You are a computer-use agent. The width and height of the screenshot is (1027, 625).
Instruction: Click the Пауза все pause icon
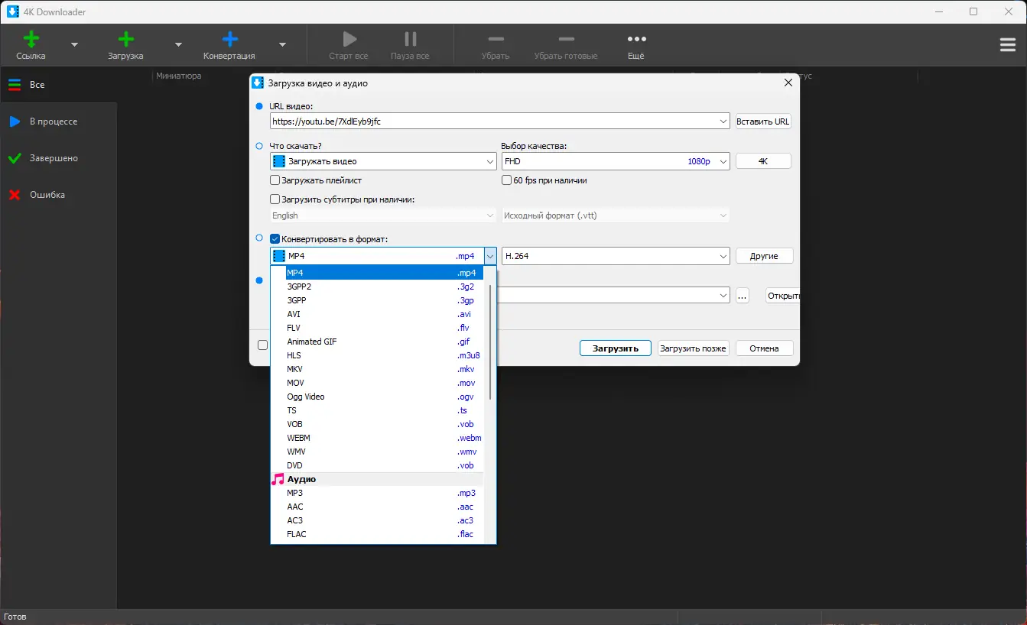(x=410, y=37)
